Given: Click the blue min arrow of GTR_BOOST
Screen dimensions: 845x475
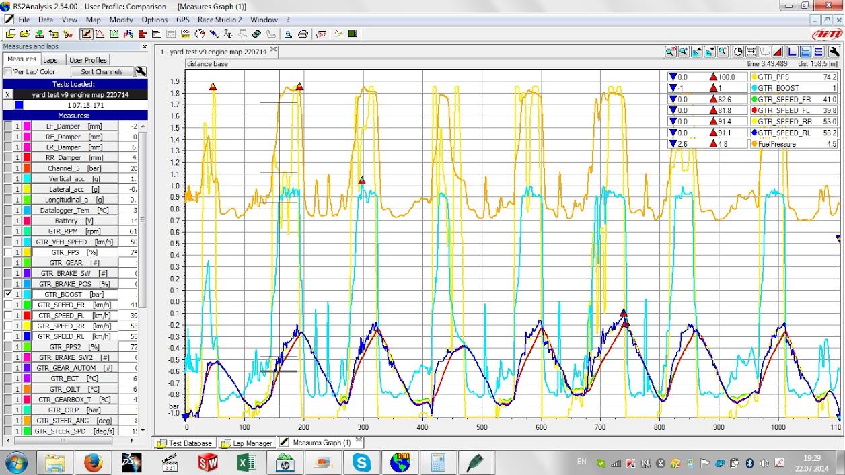Looking at the screenshot, I should 673,88.
